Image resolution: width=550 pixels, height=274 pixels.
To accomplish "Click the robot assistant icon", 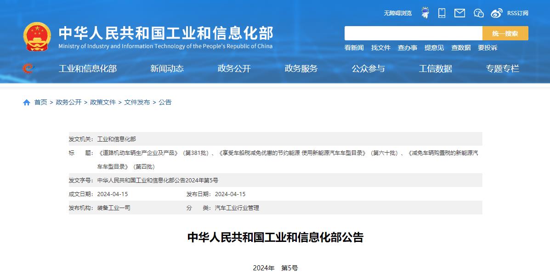I will [x=425, y=13].
